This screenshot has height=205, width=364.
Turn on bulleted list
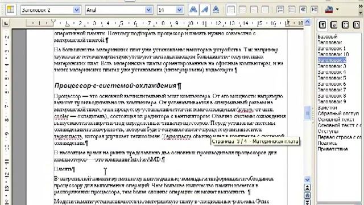click(x=292, y=10)
